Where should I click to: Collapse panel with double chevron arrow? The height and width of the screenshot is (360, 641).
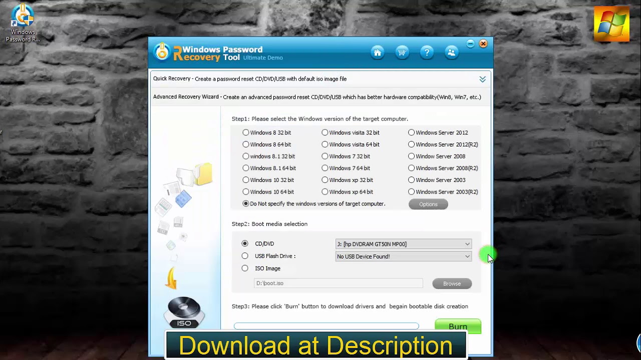(482, 79)
